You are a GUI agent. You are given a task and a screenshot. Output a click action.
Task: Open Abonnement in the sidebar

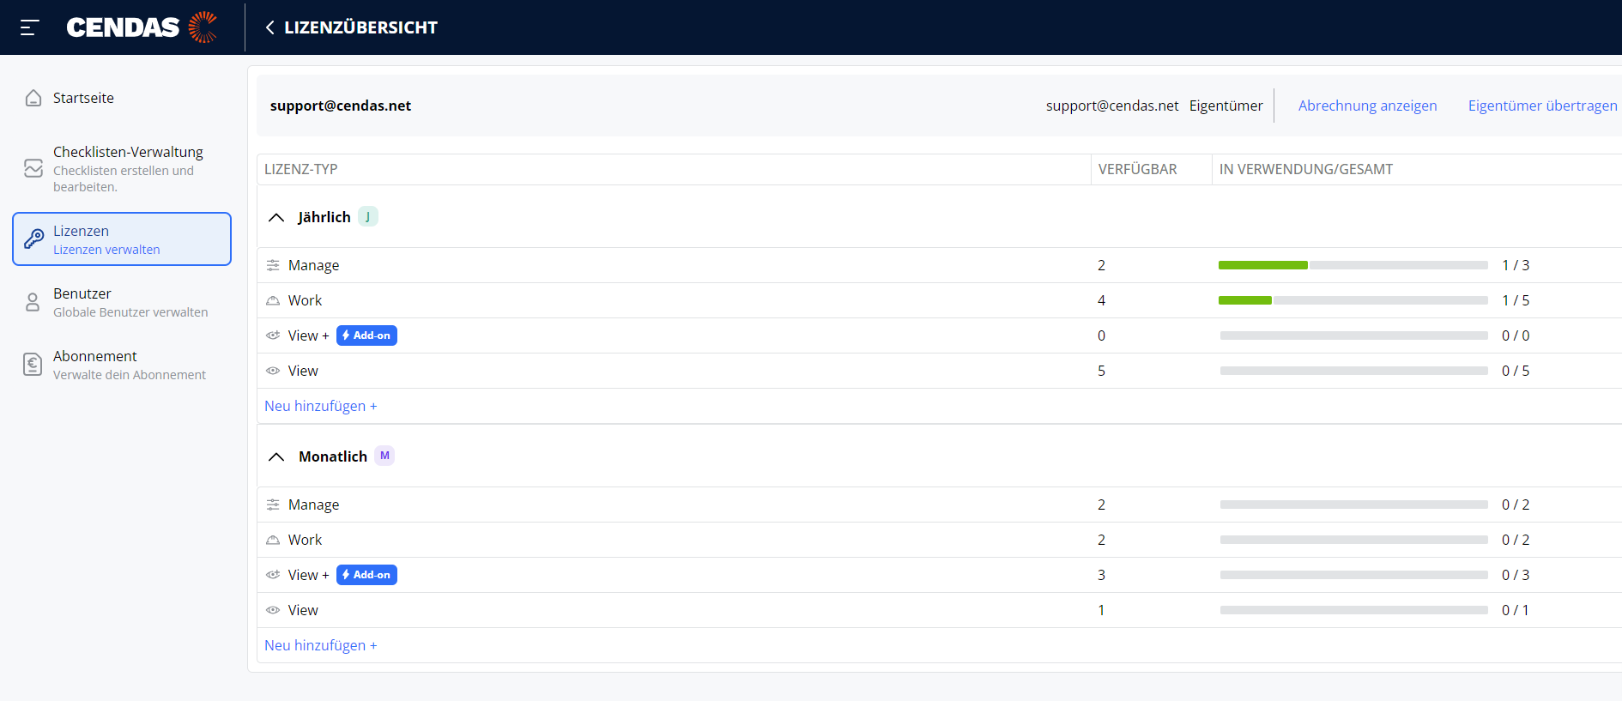coord(122,365)
